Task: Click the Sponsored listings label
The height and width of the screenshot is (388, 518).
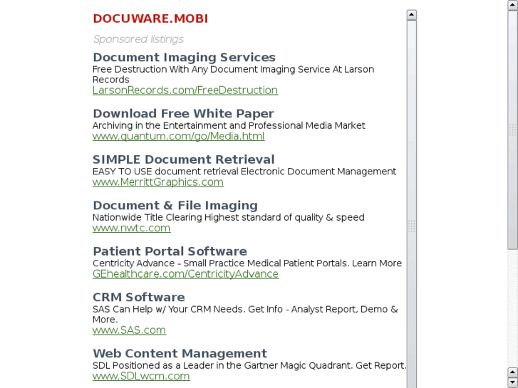Action: pyautogui.click(x=138, y=39)
